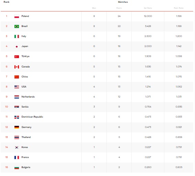Screen dimensions: 195x176
Task: Click the USA flag icon
Action: (17, 87)
